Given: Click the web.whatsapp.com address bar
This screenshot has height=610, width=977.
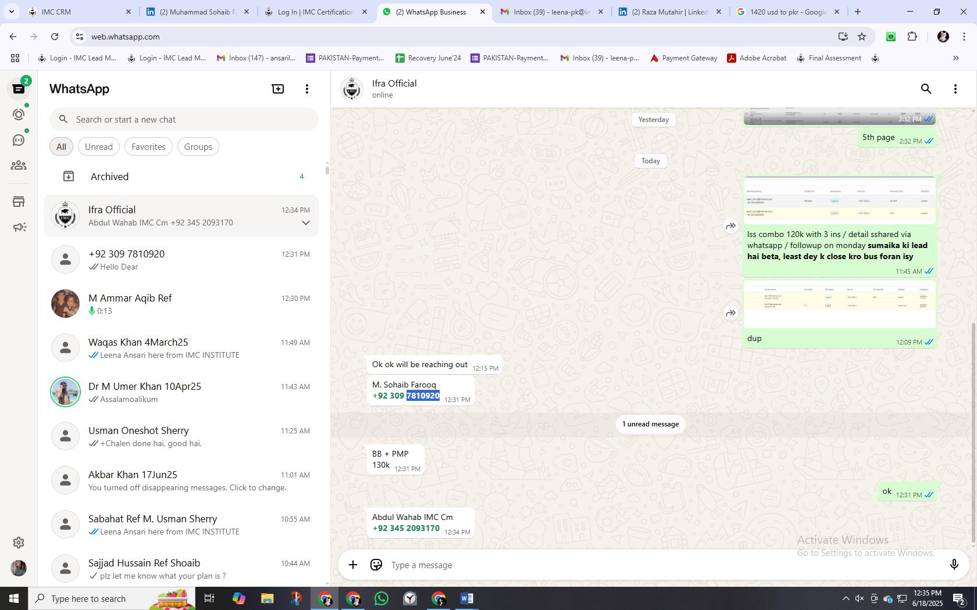Looking at the screenshot, I should pyautogui.click(x=454, y=37).
